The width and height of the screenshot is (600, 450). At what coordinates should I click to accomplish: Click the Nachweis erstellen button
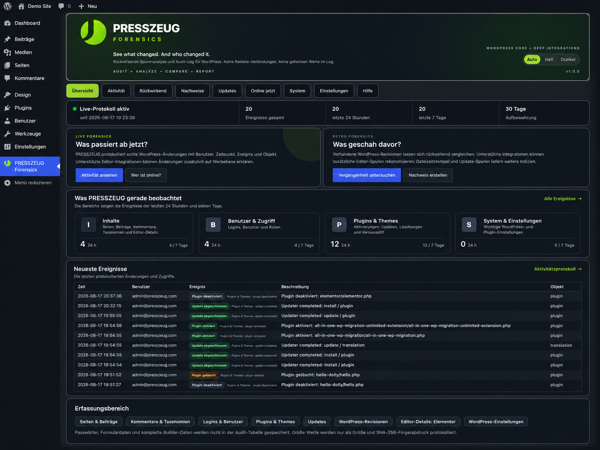pyautogui.click(x=428, y=175)
